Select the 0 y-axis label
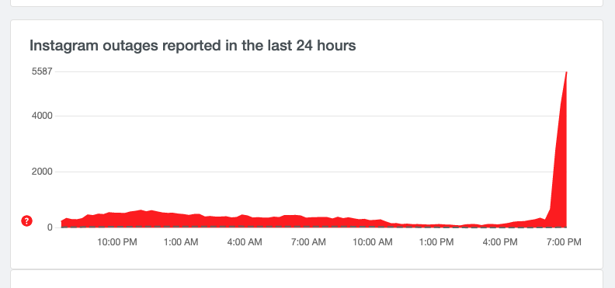Viewport: 615px width, 288px height. tap(50, 227)
